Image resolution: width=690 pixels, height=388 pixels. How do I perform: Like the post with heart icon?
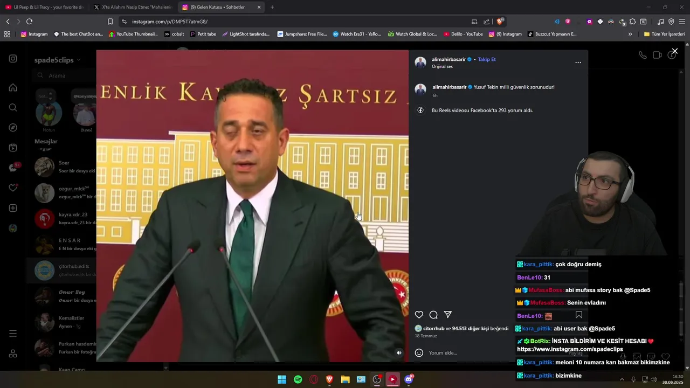click(x=419, y=315)
